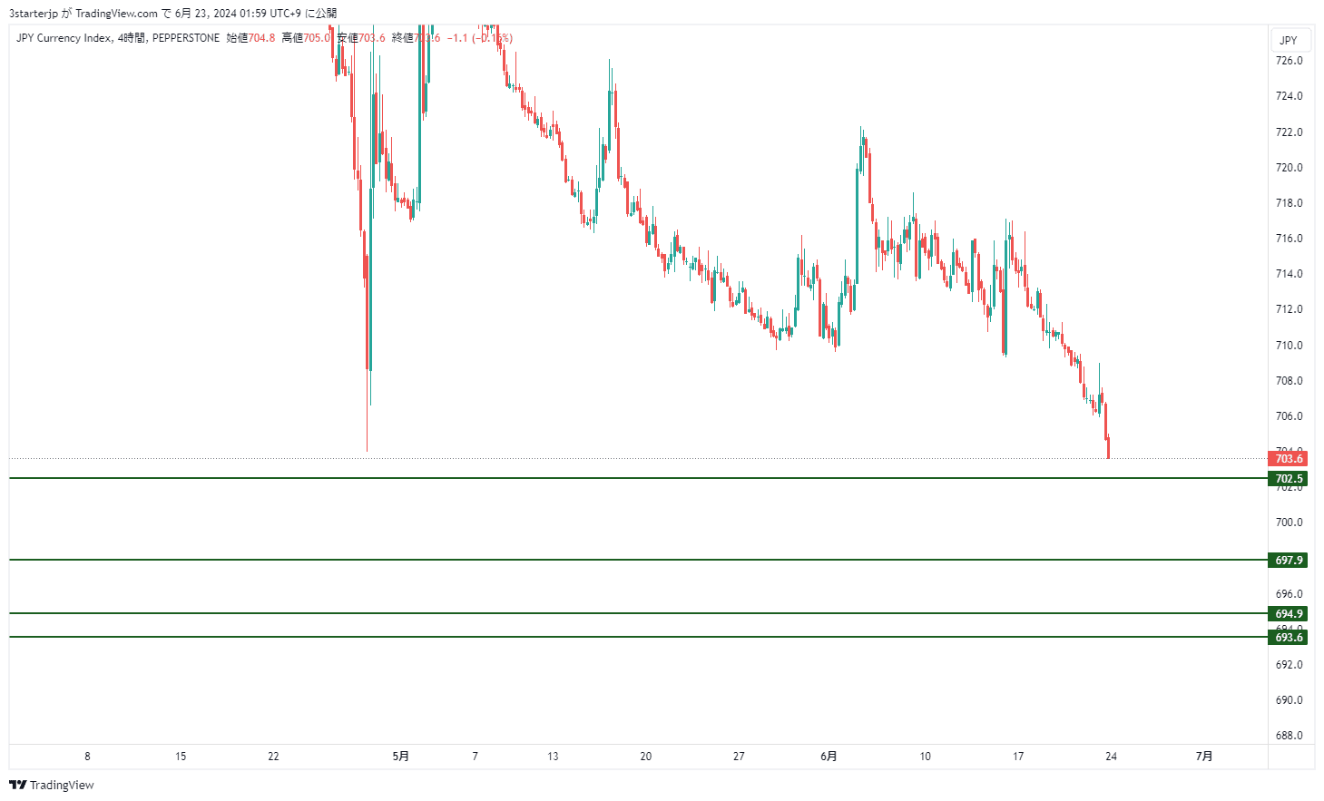Click the 'PEPPERSTONE' source text in legend
Screen dimensions: 1324x801
pyautogui.click(x=186, y=38)
